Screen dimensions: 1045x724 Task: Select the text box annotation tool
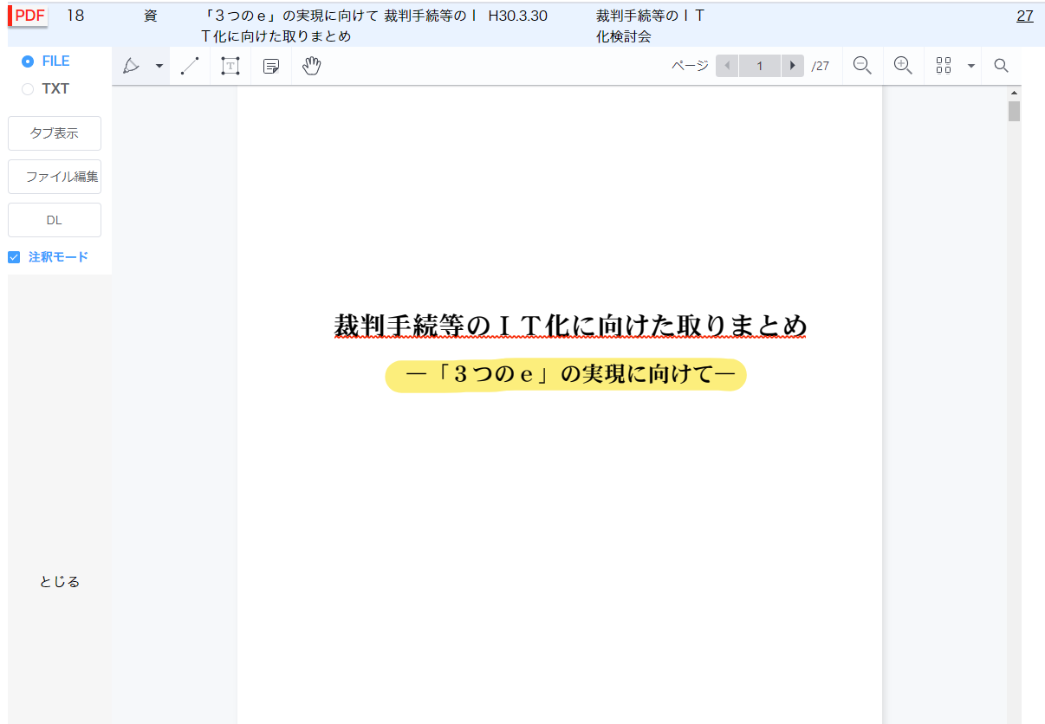tap(230, 66)
